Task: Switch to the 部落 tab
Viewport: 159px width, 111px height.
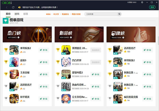Action: (x=25, y=14)
